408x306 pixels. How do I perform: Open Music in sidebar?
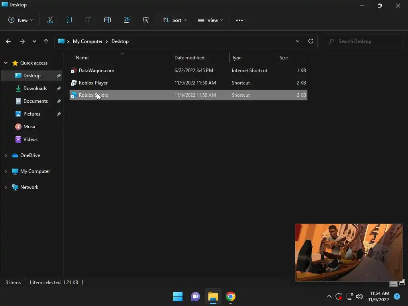[29, 127]
